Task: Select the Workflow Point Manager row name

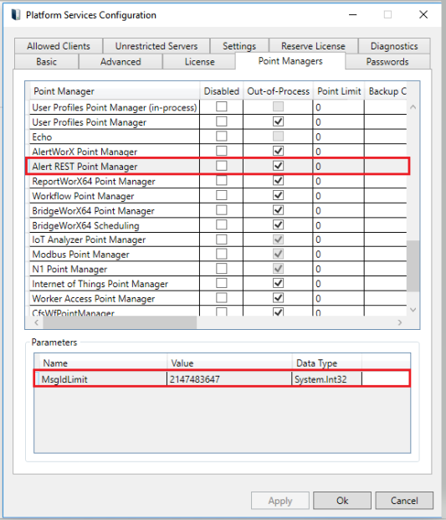Action: pyautogui.click(x=83, y=196)
